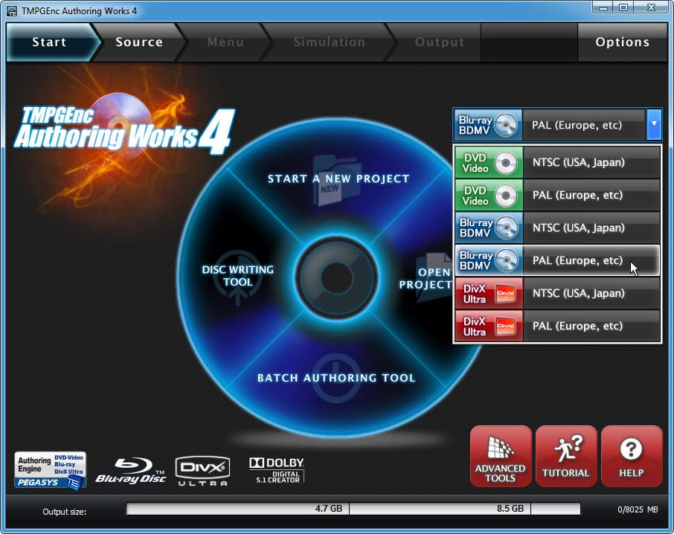Go to the Menu stage tab
Image resolution: width=674 pixels, height=534 pixels.
225,42
